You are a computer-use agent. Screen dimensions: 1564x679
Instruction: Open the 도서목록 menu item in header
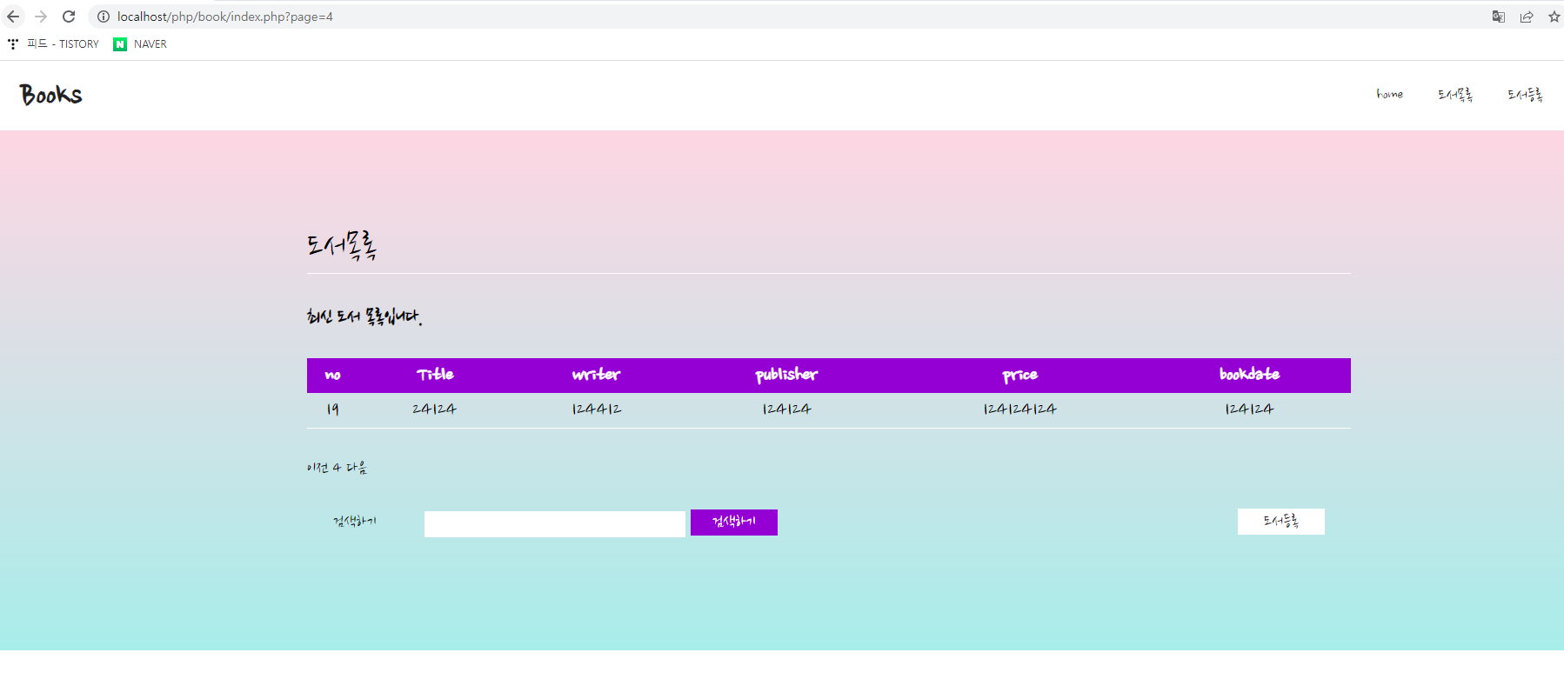click(x=1455, y=95)
